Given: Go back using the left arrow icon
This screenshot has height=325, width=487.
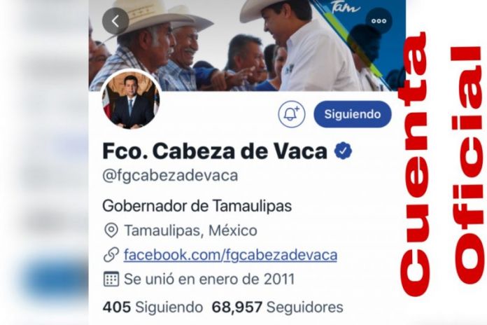Looking at the screenshot, I should pos(115,21).
